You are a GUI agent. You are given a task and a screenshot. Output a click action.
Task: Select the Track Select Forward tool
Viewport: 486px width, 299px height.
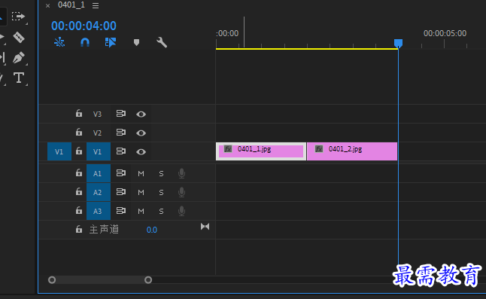coord(18,16)
